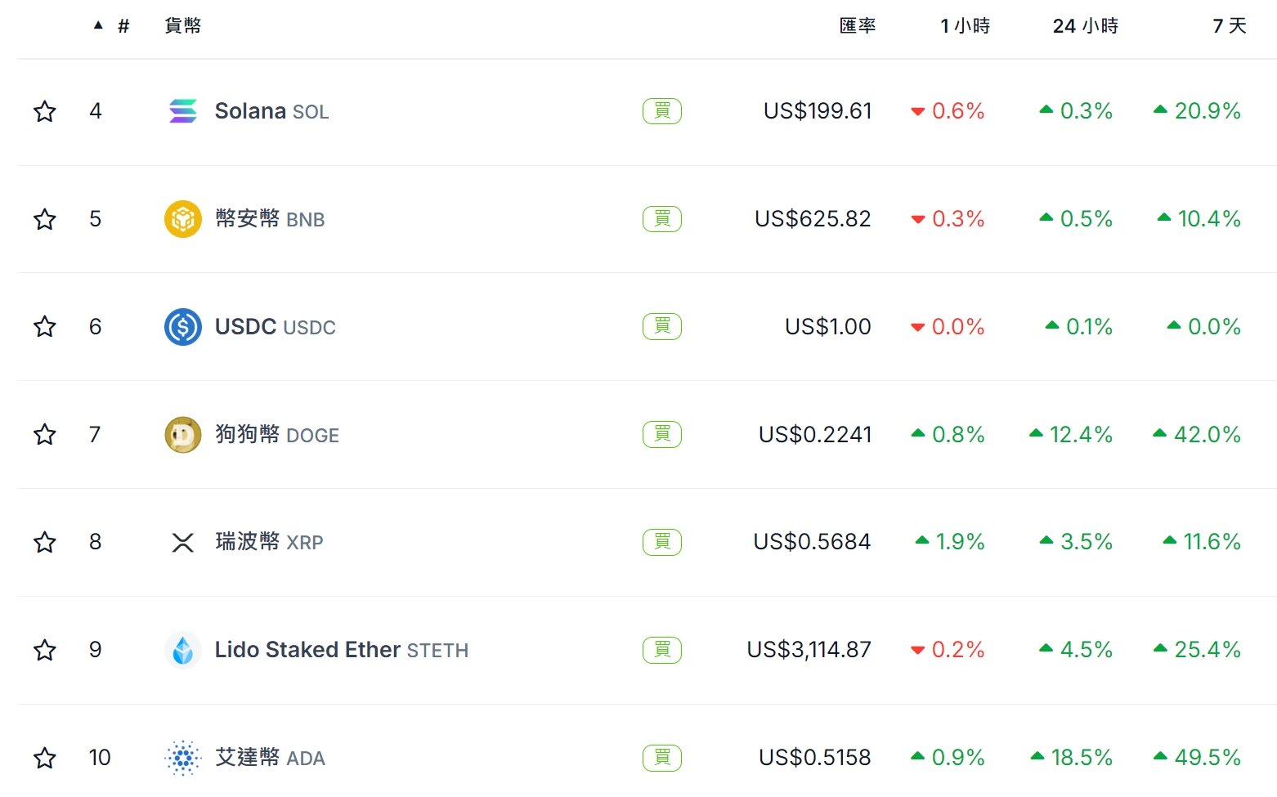This screenshot has width=1277, height=797.
Task: Click the USDC coin logo icon
Action: click(x=182, y=327)
